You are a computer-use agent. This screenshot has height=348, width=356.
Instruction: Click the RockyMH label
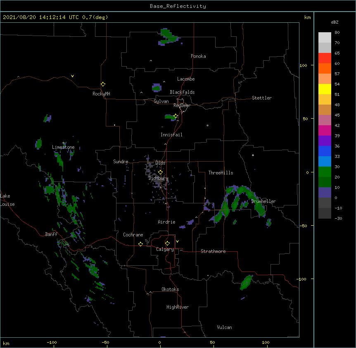[101, 94]
